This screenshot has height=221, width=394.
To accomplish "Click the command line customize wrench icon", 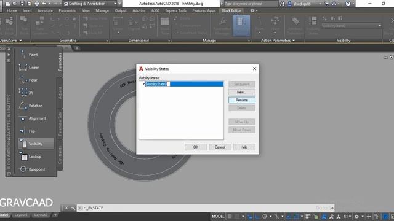I will click(73, 208).
